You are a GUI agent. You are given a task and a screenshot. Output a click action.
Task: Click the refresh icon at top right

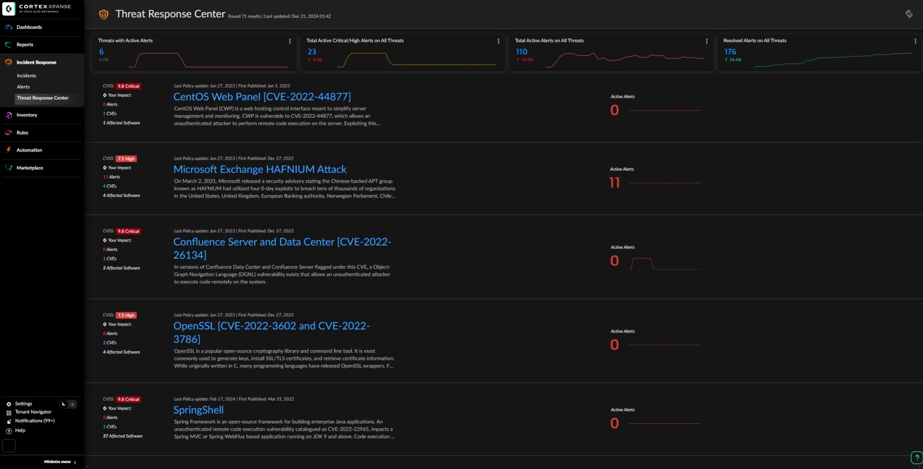909,14
